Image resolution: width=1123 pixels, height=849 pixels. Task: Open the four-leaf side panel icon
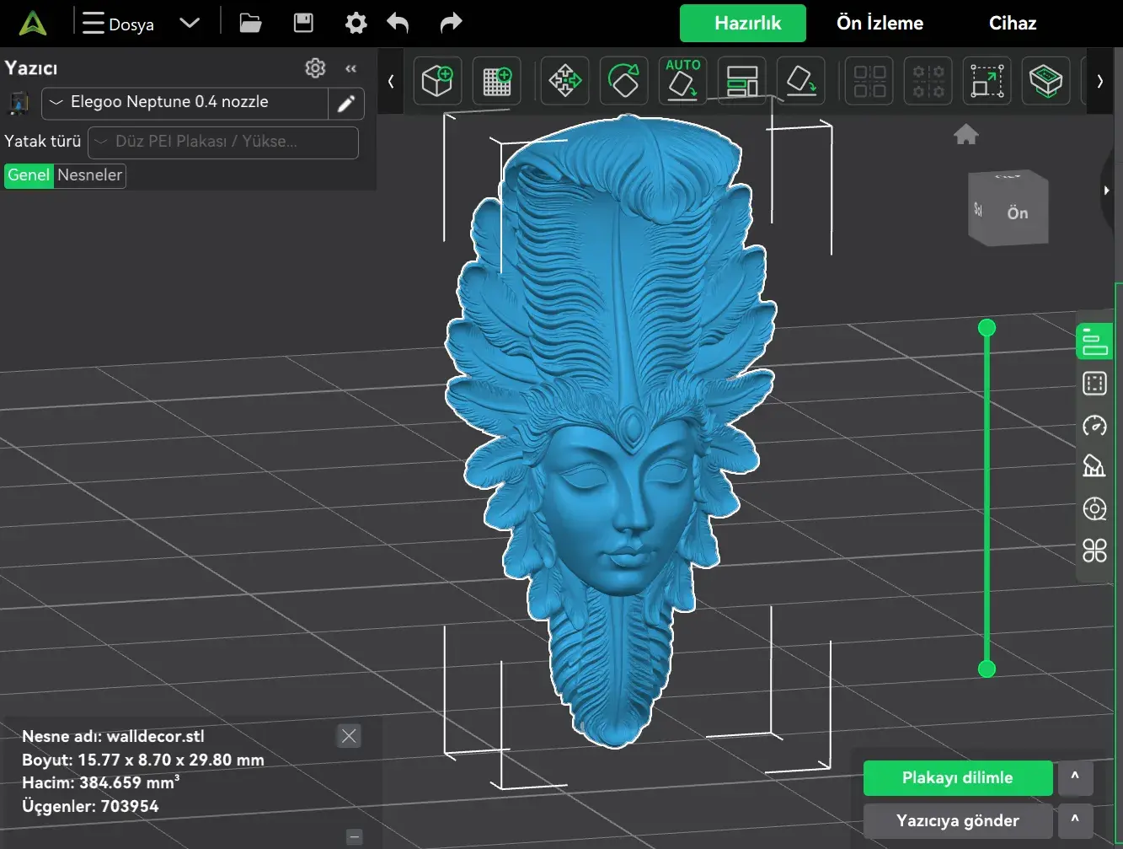(x=1094, y=551)
